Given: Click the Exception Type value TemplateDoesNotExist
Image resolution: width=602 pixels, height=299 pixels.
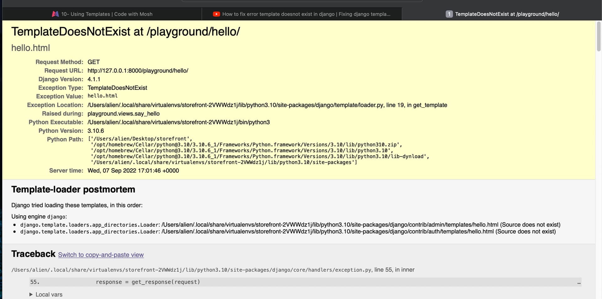Looking at the screenshot, I should (117, 88).
